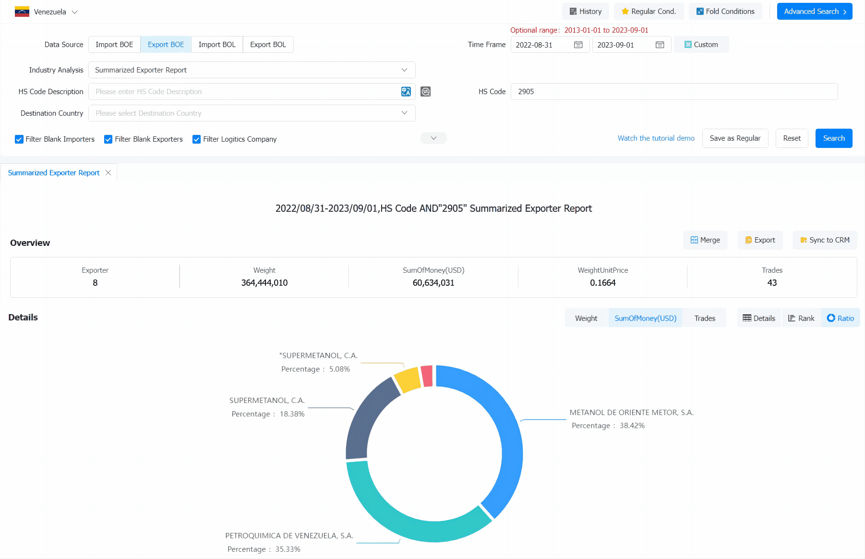This screenshot has height=559, width=865.
Task: Sync results to CRM
Action: coord(825,240)
